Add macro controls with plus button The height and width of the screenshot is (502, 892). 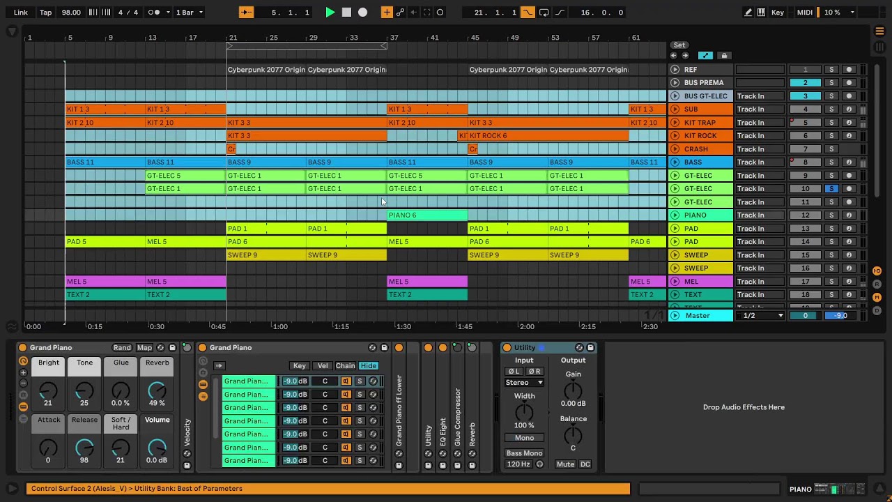(23, 373)
